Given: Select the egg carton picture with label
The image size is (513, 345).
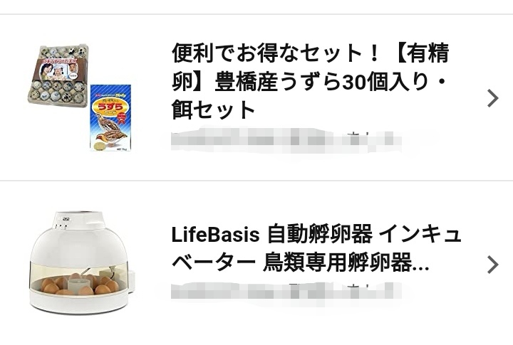Looking at the screenshot, I should 59,75.
